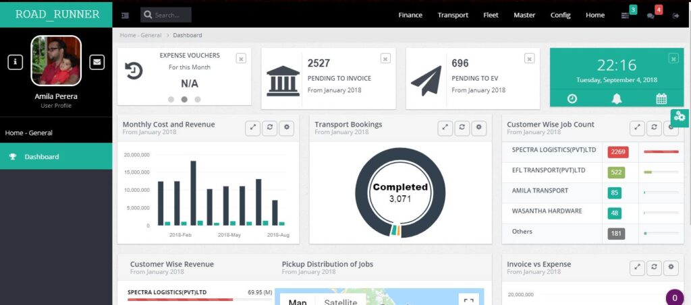Open the Fleet menu
Viewport: 691px width, 305px height.
point(491,15)
